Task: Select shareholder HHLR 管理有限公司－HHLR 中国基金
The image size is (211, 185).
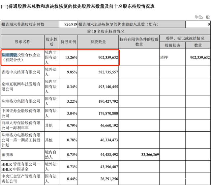Action: pyautogui.click(x=21, y=167)
